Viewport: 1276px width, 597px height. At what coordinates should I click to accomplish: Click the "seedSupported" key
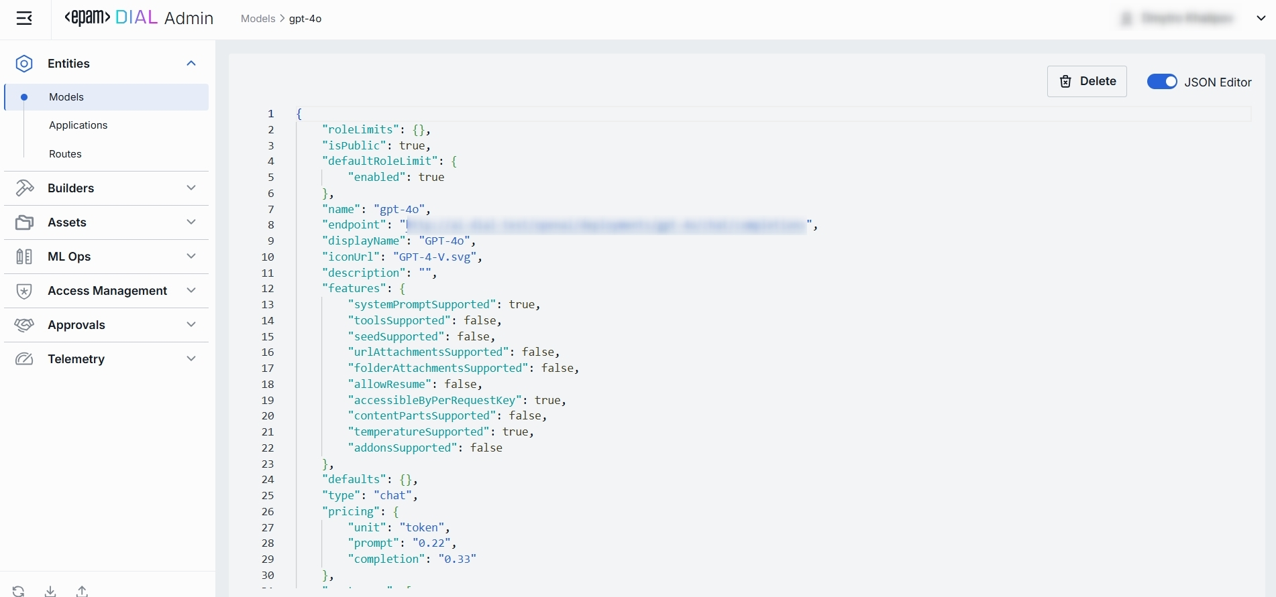pos(396,336)
